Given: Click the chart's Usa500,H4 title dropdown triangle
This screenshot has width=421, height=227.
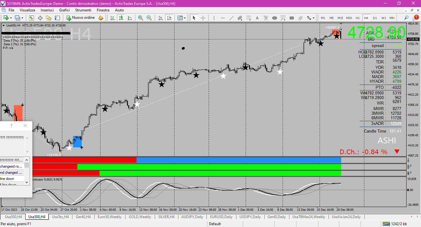Looking at the screenshot, I should point(4,26).
